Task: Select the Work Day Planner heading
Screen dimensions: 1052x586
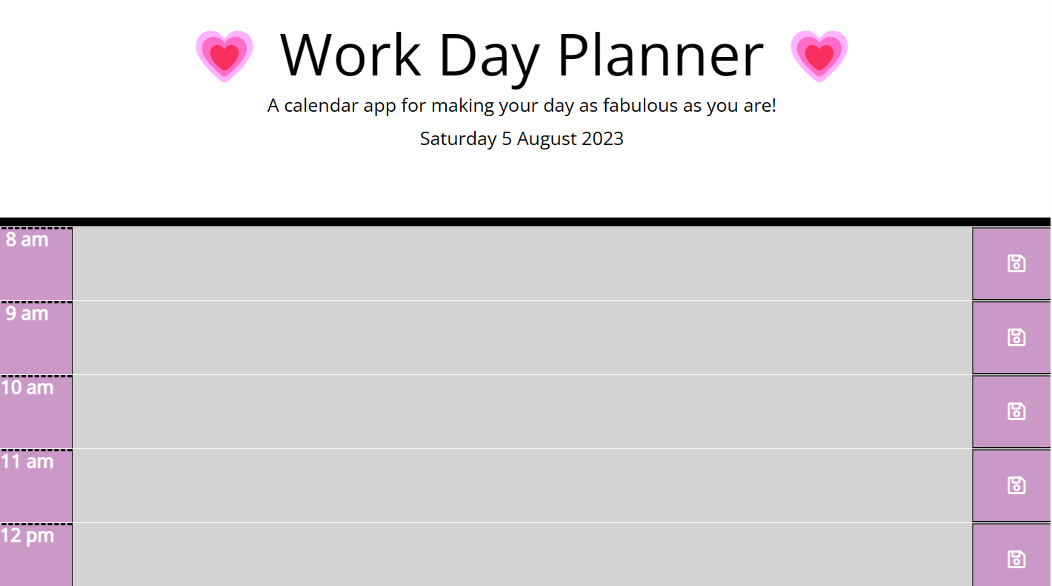Action: click(x=521, y=54)
